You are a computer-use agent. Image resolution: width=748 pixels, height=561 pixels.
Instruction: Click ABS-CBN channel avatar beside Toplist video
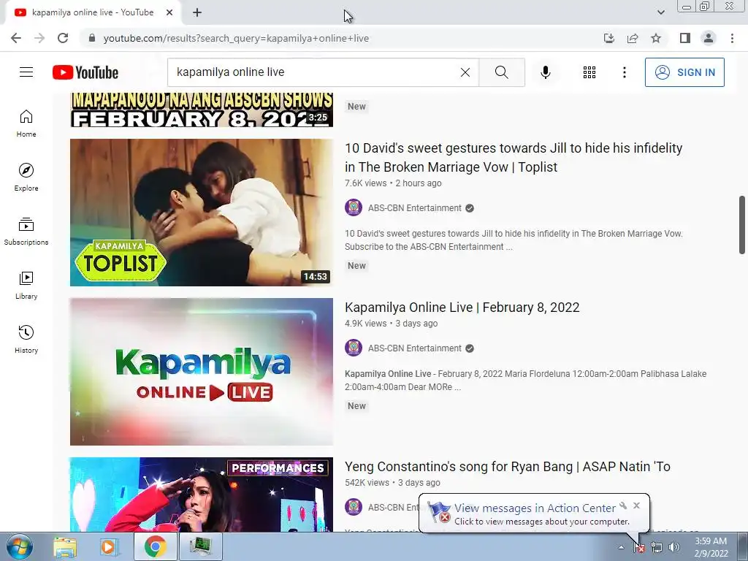coord(354,208)
